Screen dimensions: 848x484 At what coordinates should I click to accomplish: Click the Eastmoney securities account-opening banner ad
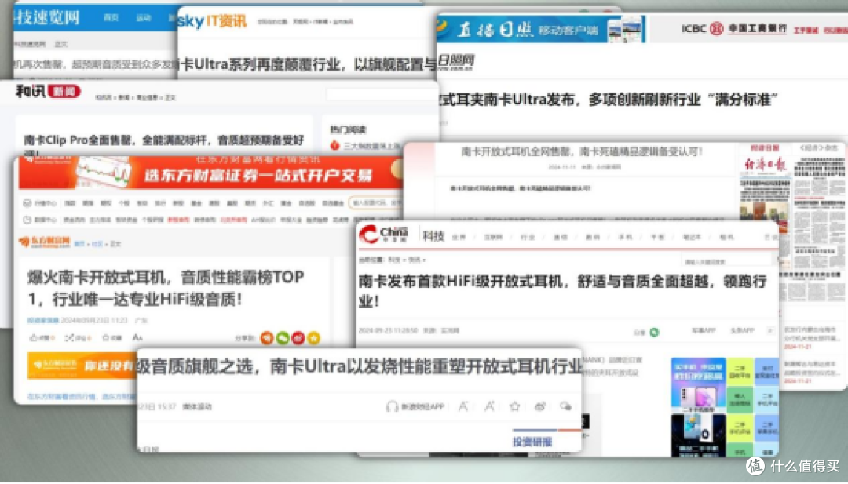click(211, 173)
